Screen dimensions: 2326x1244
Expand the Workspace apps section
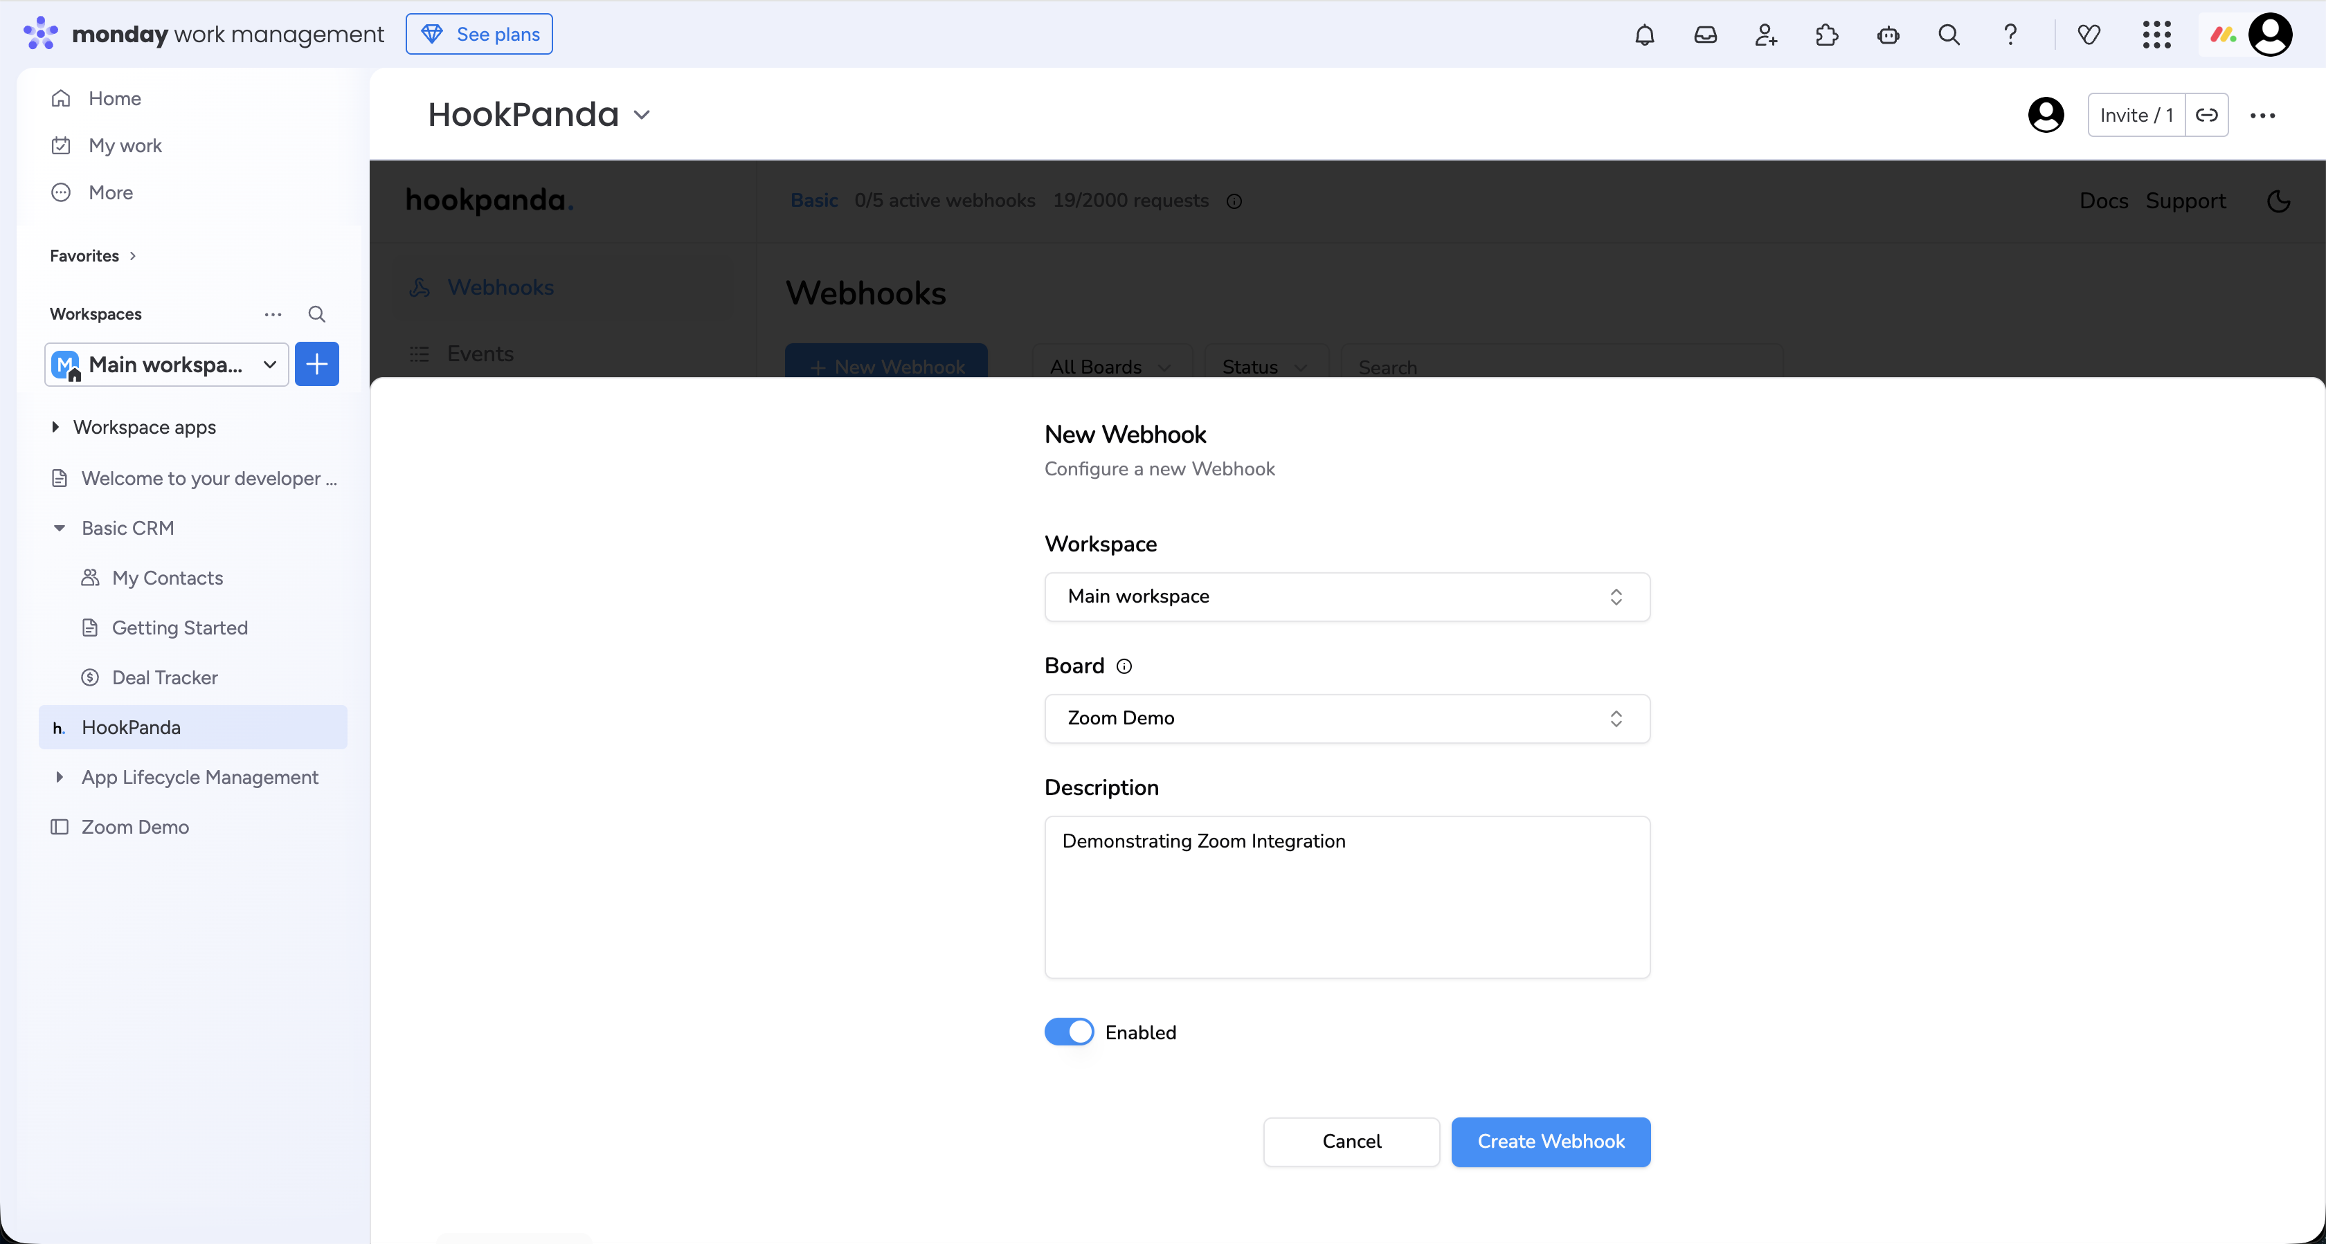tap(56, 427)
